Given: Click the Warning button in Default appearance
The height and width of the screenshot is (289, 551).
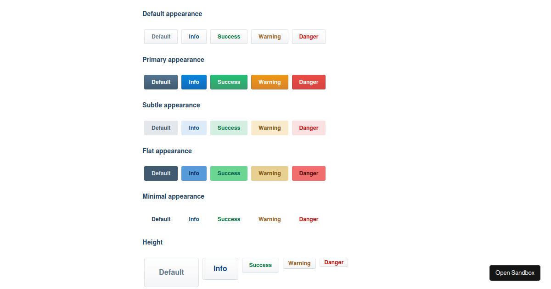Looking at the screenshot, I should click(x=270, y=37).
